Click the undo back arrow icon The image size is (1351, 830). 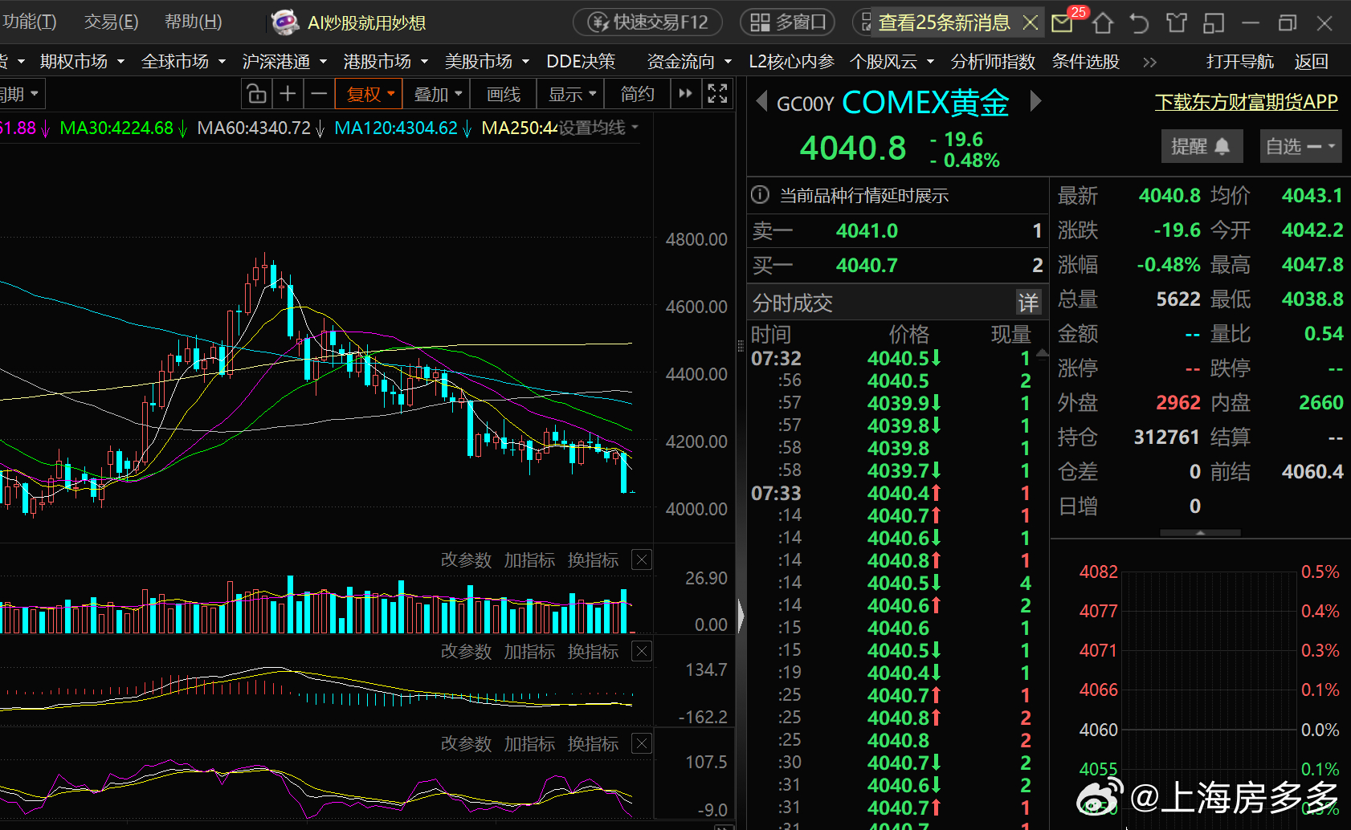pos(1139,22)
